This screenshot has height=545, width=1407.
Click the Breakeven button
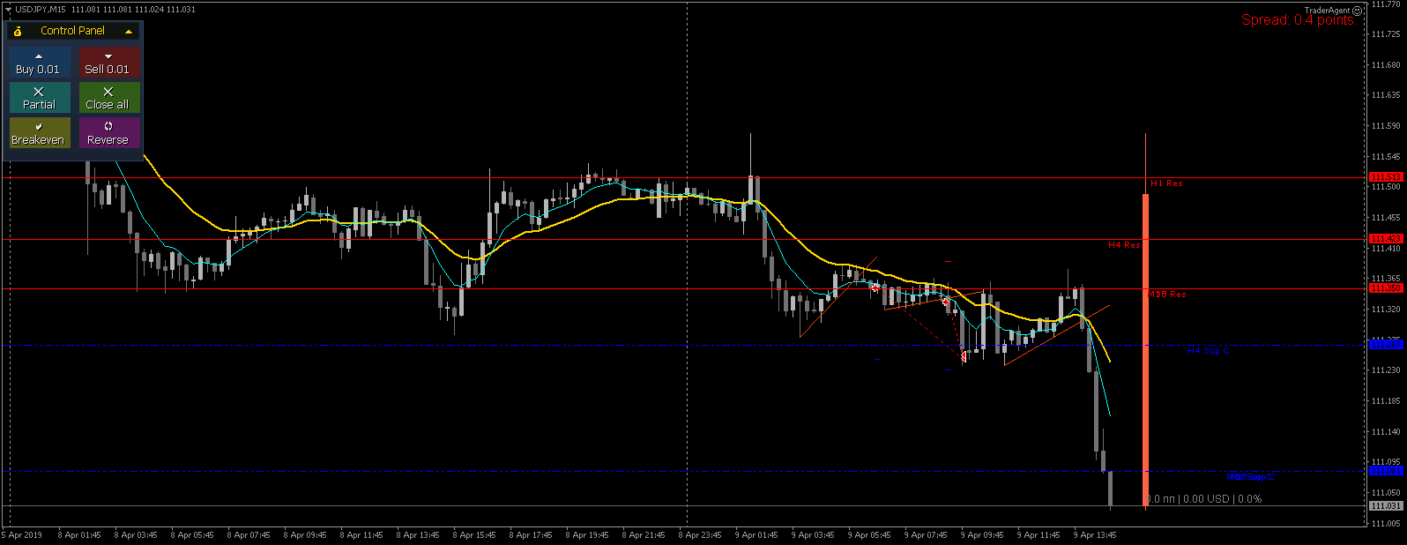coord(39,133)
